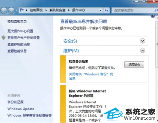Click the refresh icon beside address bar

106,10
